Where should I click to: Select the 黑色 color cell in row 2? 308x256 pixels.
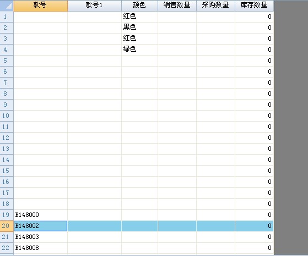(139, 28)
